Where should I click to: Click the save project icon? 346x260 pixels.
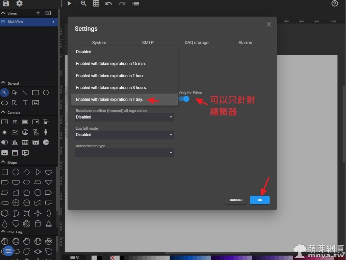(x=6, y=4)
